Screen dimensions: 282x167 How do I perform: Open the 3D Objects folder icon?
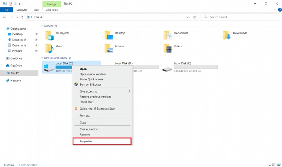pyautogui.click(x=49, y=35)
